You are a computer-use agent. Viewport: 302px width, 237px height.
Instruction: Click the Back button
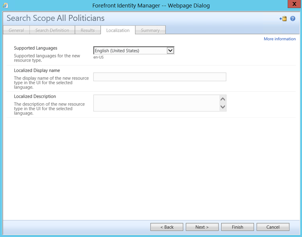point(167,227)
